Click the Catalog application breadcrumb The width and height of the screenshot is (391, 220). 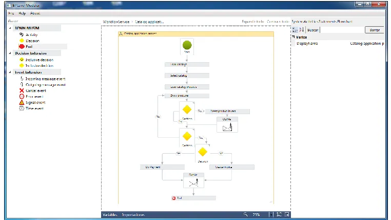(149, 22)
